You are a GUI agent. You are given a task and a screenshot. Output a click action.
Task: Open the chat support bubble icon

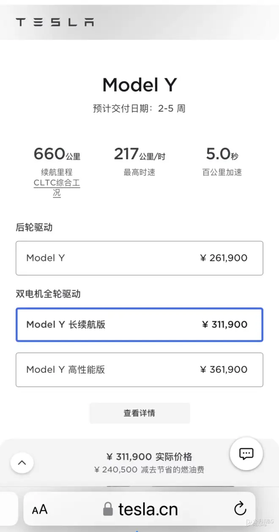[246, 454]
